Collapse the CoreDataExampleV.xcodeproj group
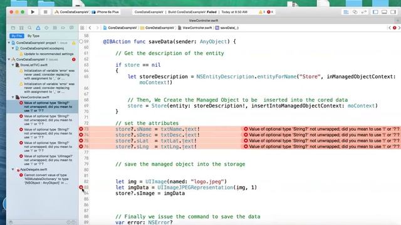Screen dimensions: 401x225 [x=13, y=48]
